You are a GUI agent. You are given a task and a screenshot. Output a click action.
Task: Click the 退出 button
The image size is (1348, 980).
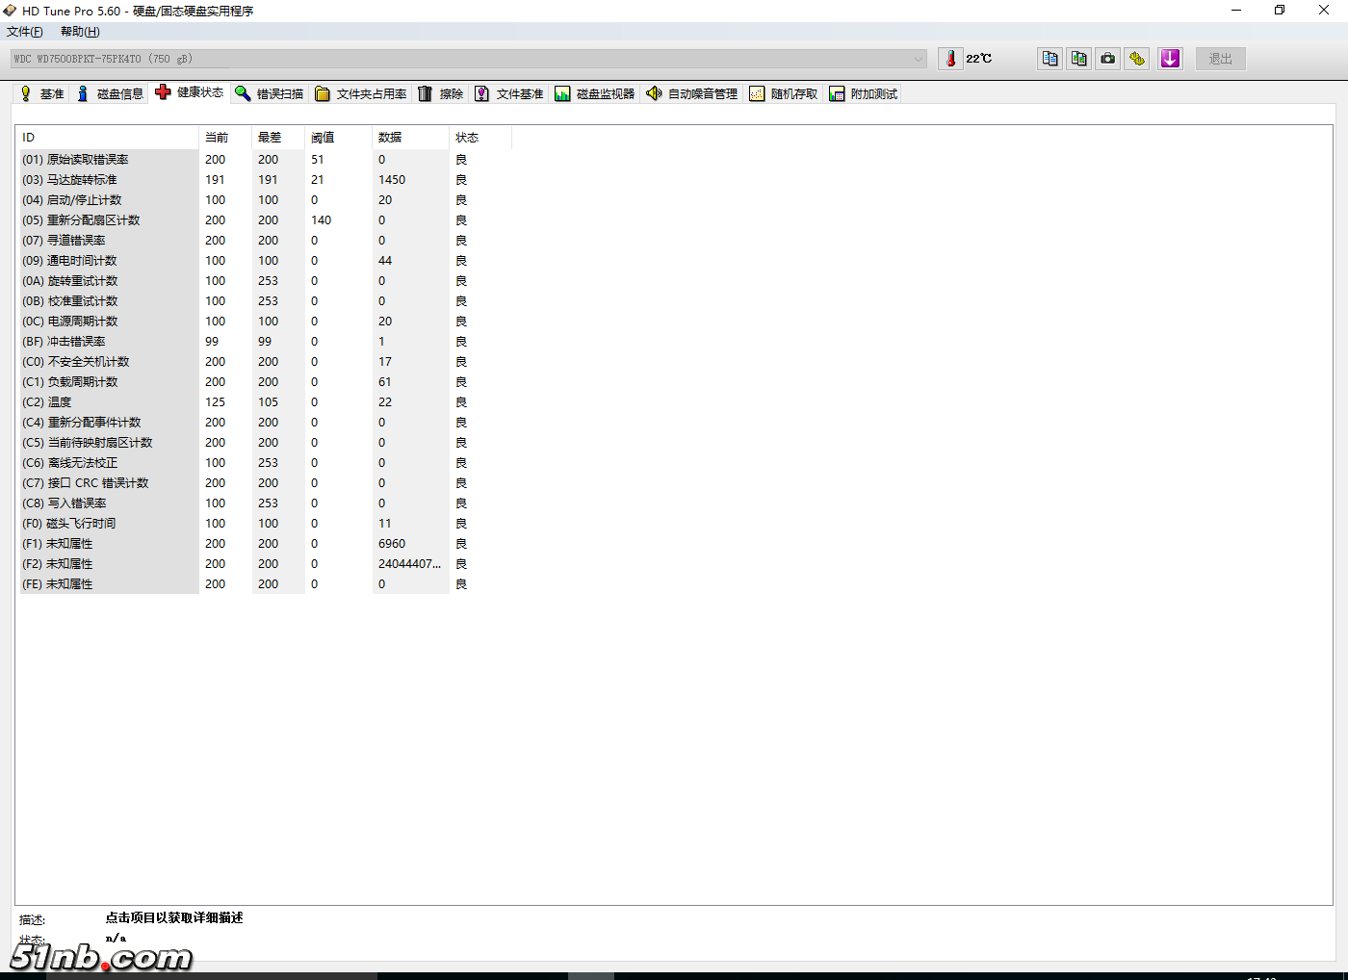pyautogui.click(x=1220, y=59)
